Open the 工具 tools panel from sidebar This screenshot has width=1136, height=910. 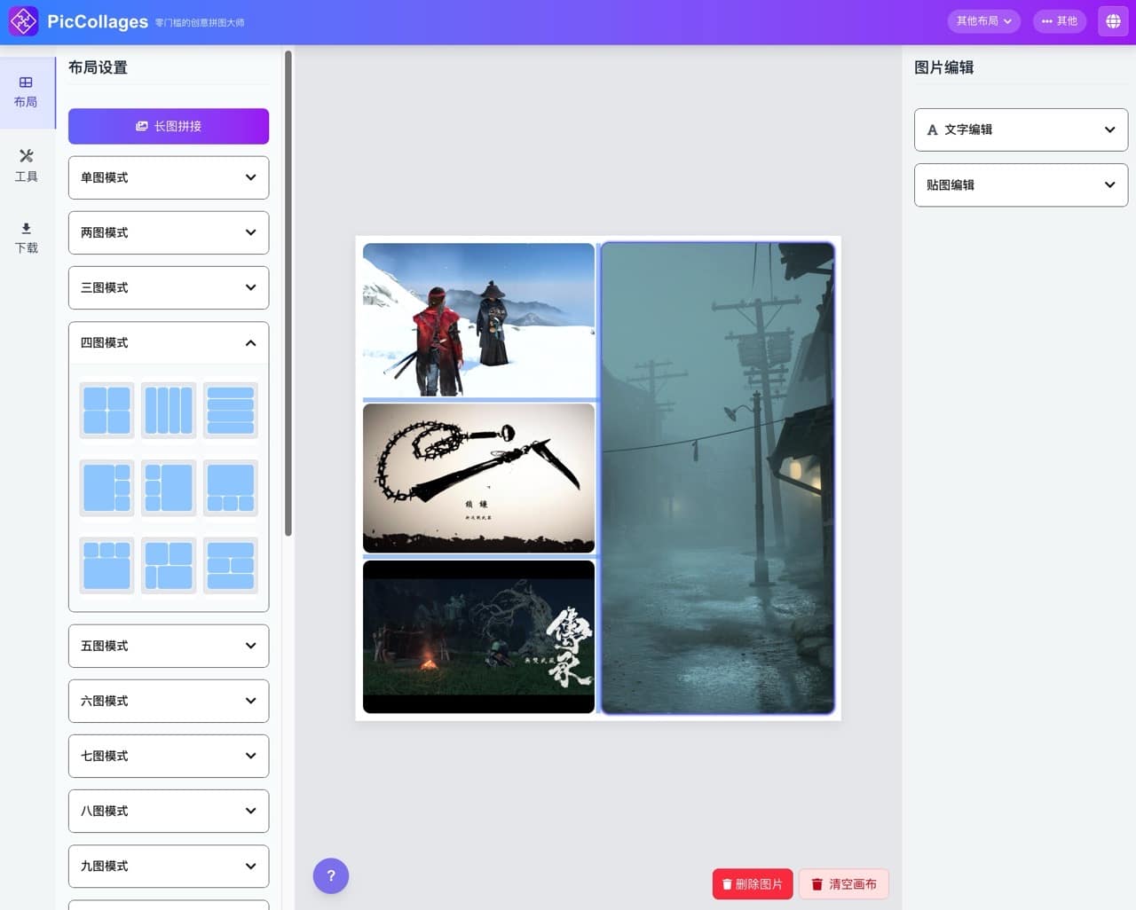point(27,166)
